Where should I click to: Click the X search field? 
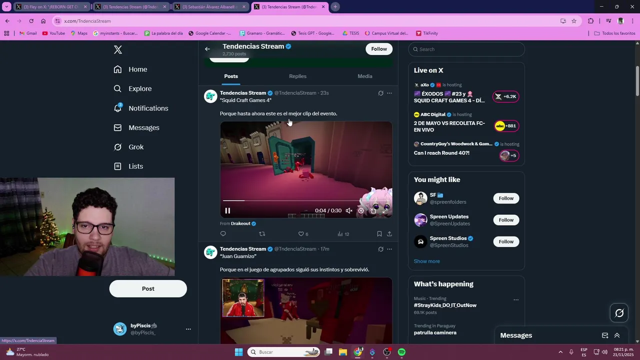click(x=466, y=49)
